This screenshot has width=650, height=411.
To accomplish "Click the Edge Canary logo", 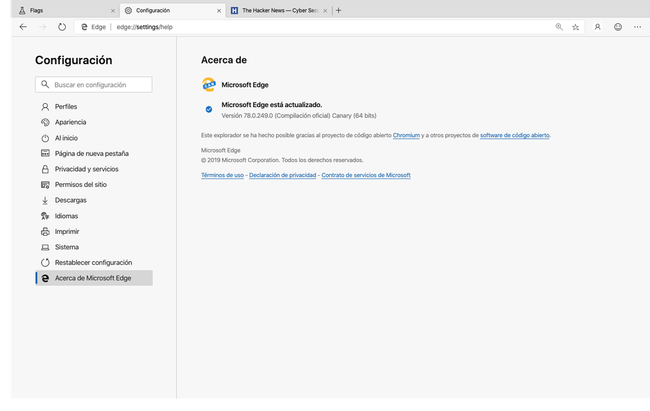I will 209,85.
